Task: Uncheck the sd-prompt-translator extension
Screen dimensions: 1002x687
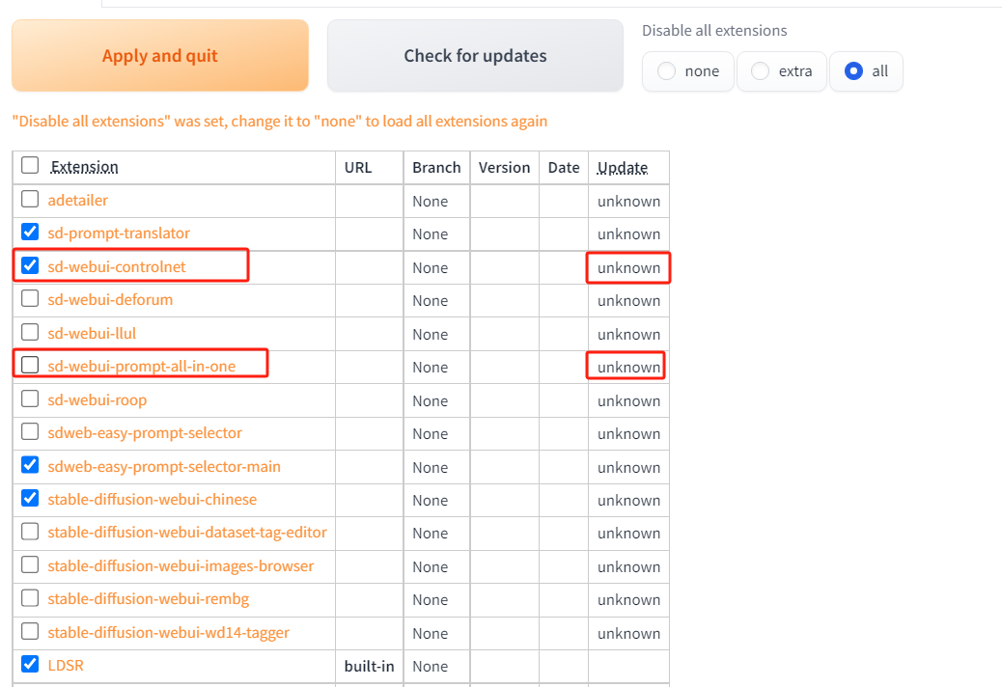Action: click(30, 233)
